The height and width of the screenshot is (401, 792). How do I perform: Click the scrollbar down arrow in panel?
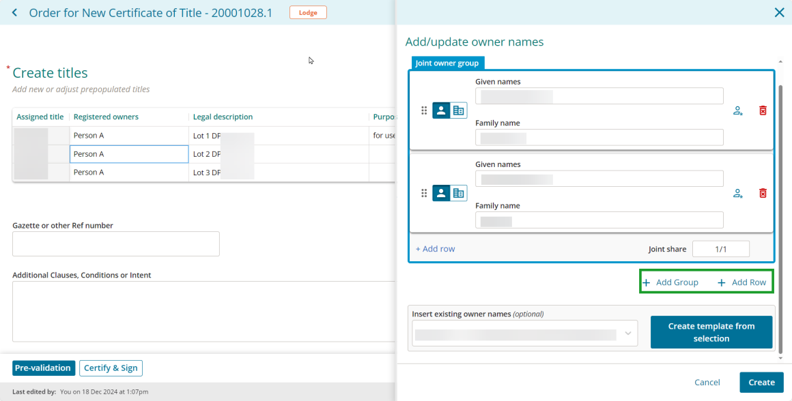point(782,358)
